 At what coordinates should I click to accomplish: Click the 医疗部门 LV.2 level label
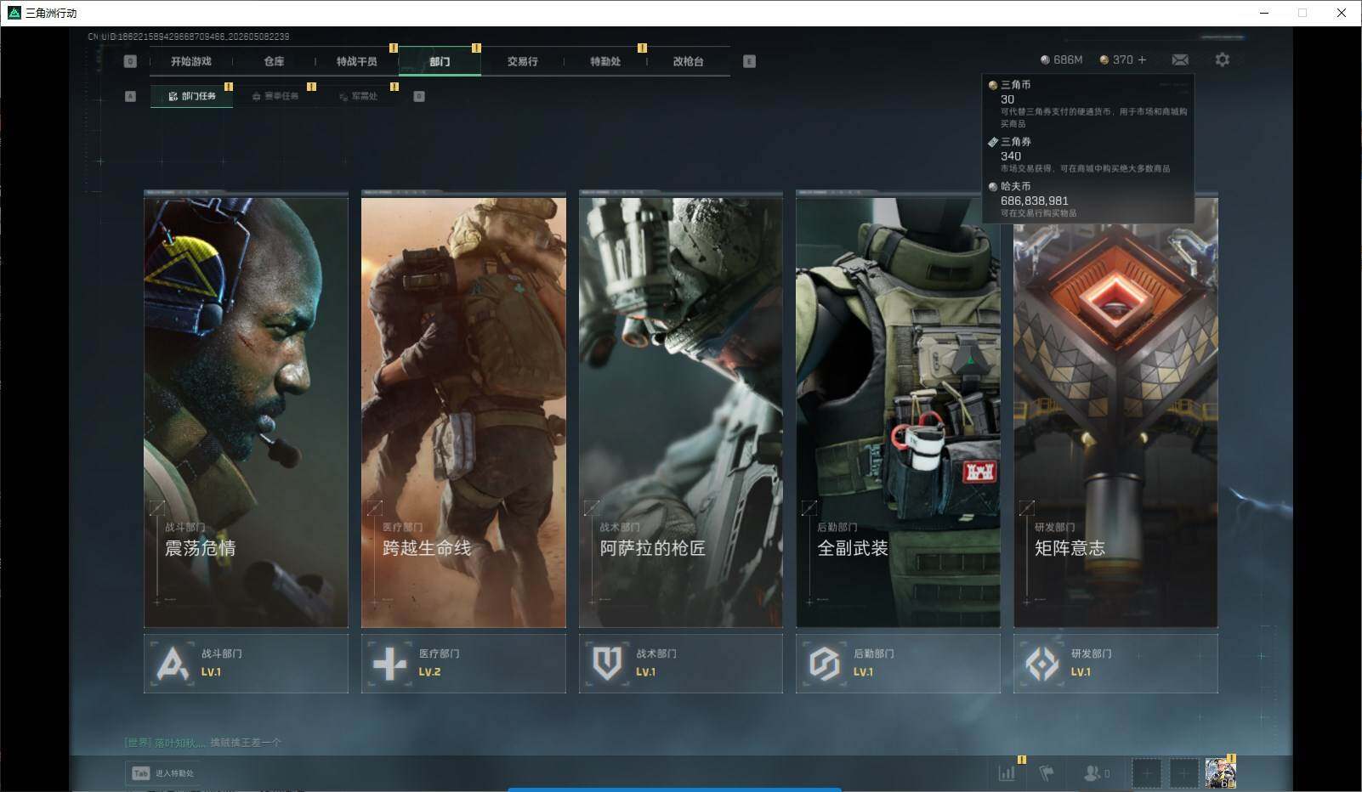(429, 672)
